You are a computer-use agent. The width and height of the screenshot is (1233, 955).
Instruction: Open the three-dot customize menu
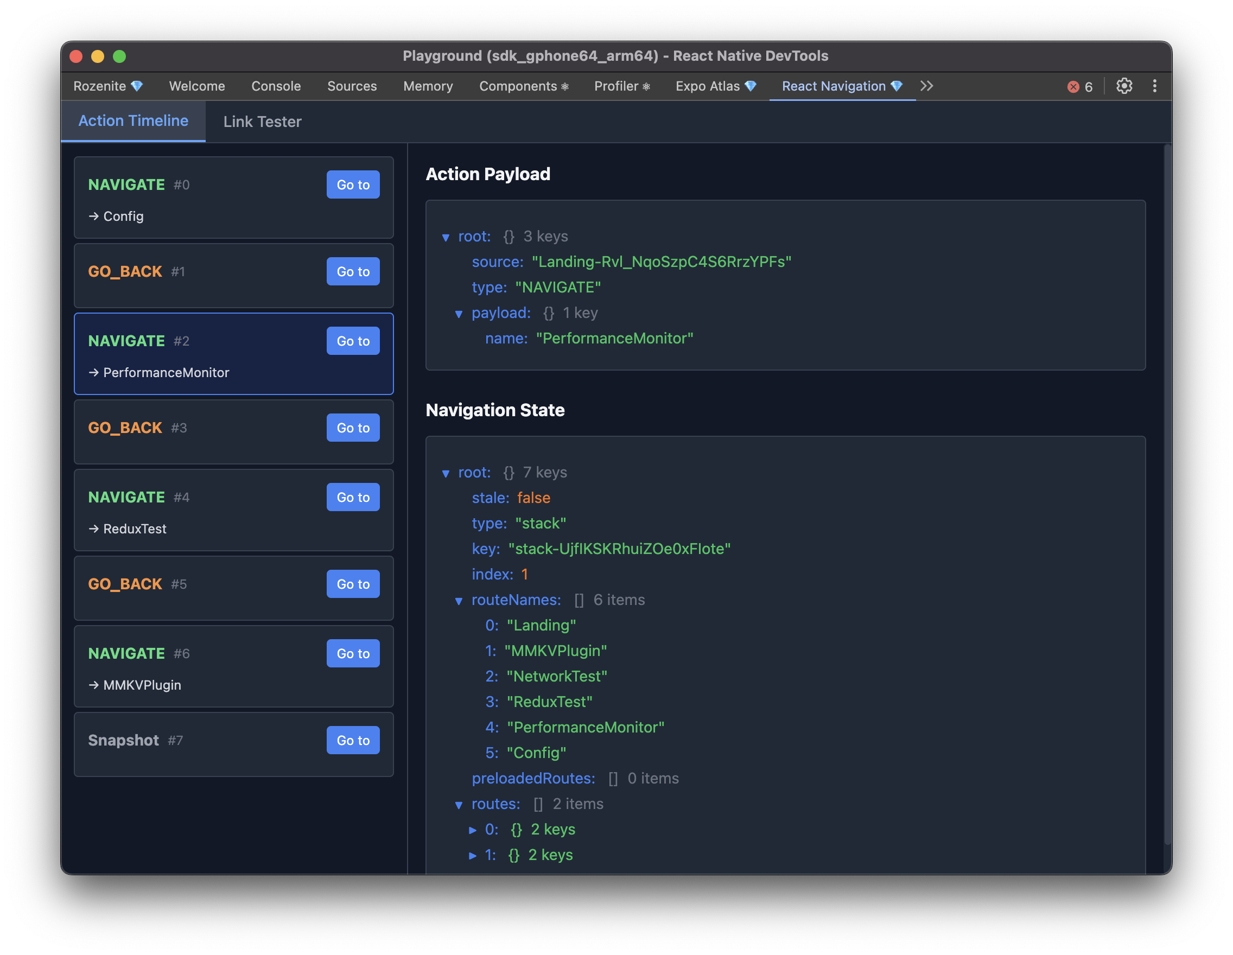coord(1155,86)
